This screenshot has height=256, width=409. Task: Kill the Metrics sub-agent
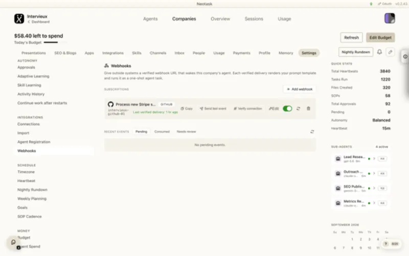(382, 203)
